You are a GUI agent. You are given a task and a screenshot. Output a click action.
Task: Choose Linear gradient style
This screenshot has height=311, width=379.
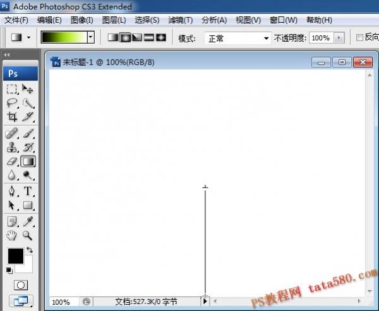[112, 37]
